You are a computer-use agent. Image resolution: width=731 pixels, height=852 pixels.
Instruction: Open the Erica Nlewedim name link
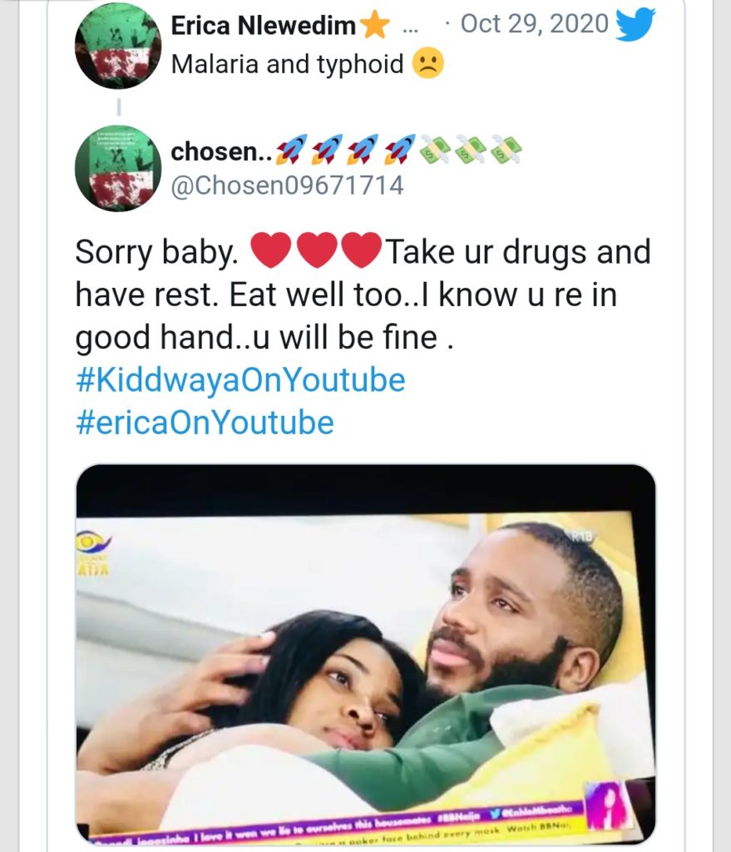(x=264, y=26)
